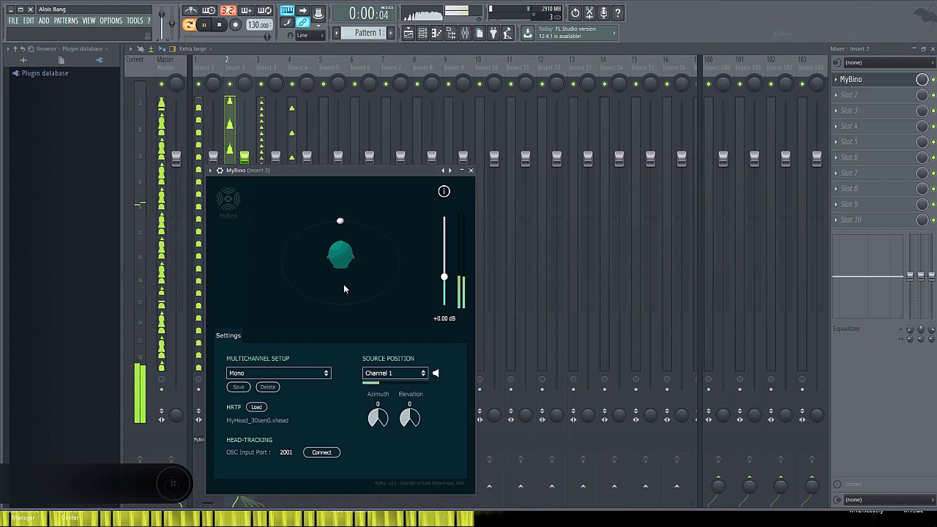This screenshot has height=527, width=937.
Task: Click the MyBino slot mix knob
Action: click(922, 79)
